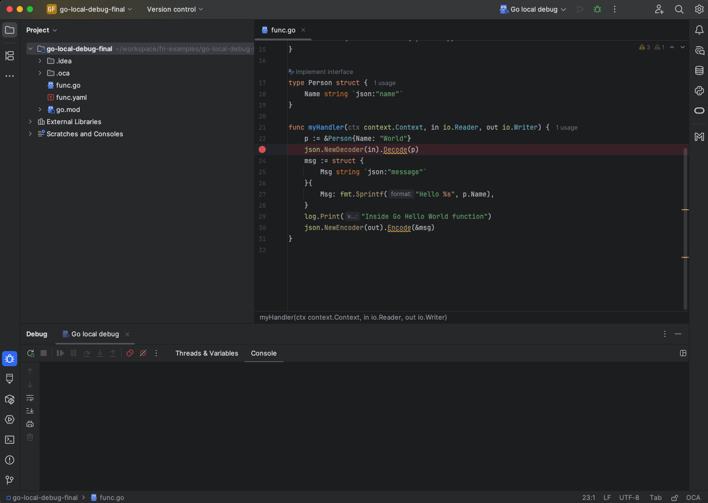This screenshot has width=708, height=503.
Task: Click the Run button in top toolbar
Action: pyautogui.click(x=580, y=9)
